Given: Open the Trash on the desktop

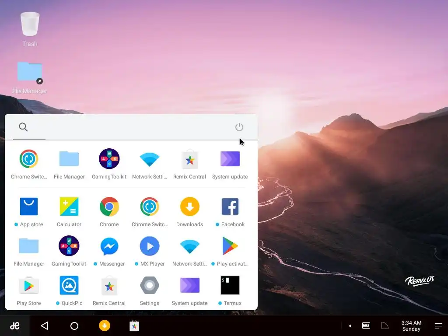Looking at the screenshot, I should [x=30, y=29].
